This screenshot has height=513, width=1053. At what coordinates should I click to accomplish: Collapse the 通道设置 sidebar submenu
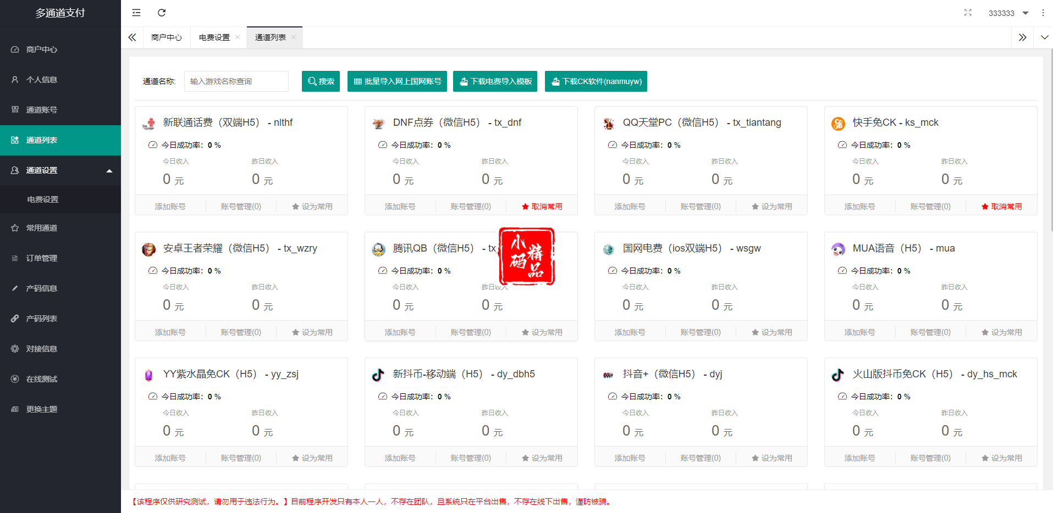(60, 170)
